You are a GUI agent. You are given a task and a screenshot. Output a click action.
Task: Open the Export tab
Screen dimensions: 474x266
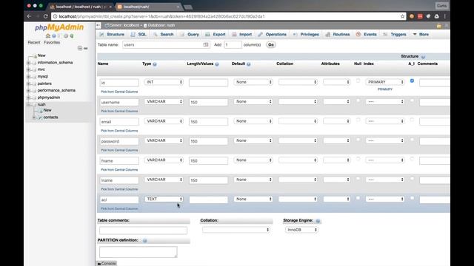click(216, 35)
